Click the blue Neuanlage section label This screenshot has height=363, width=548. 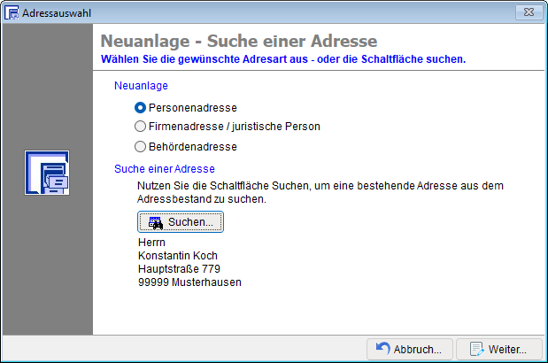click(x=141, y=87)
